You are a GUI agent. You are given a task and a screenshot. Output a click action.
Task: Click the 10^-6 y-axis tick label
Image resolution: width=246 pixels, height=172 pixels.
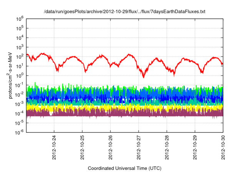20,132
